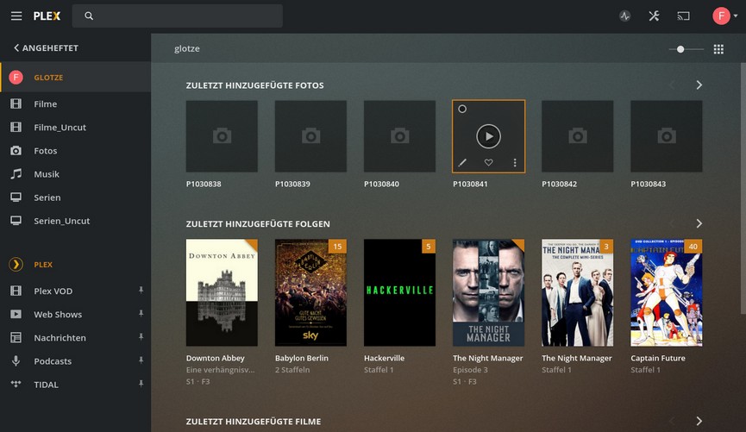Click the 'Babylon Berlin' title text
Screen dimensions: 746x432
[x=302, y=358]
